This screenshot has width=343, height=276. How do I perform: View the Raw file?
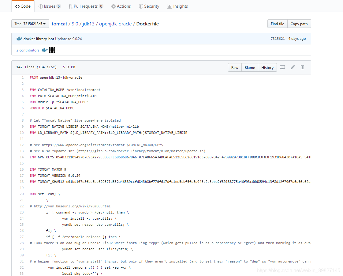point(235,67)
